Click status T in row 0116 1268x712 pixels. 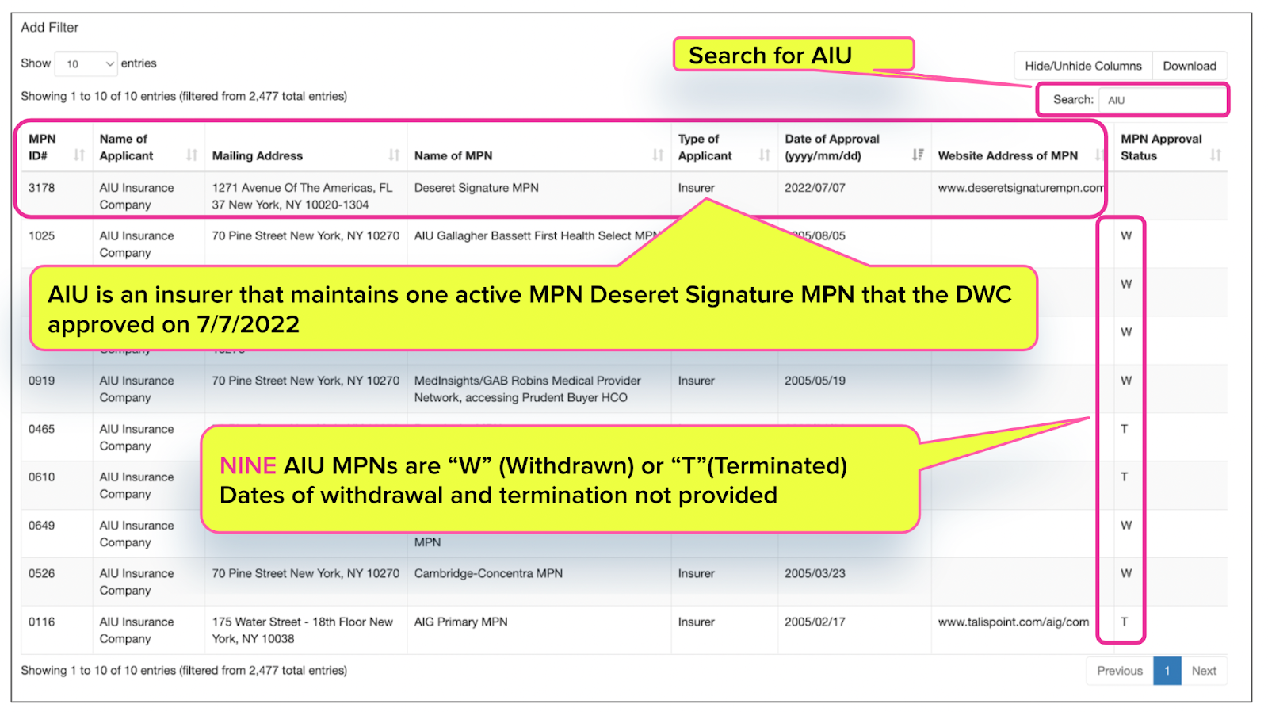1124,622
